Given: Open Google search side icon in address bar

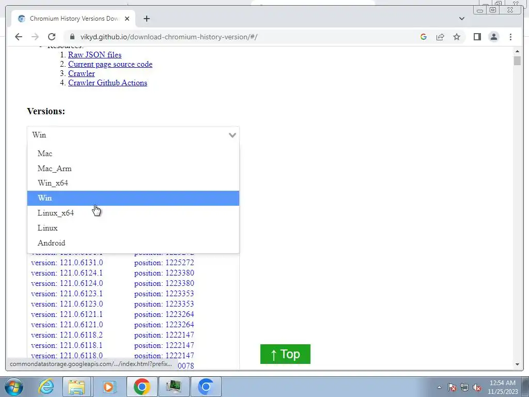Looking at the screenshot, I should 424,37.
